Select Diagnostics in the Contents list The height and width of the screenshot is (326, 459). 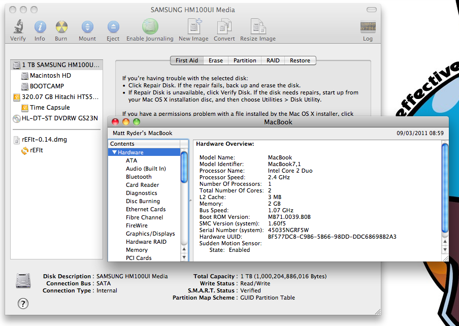pos(144,193)
